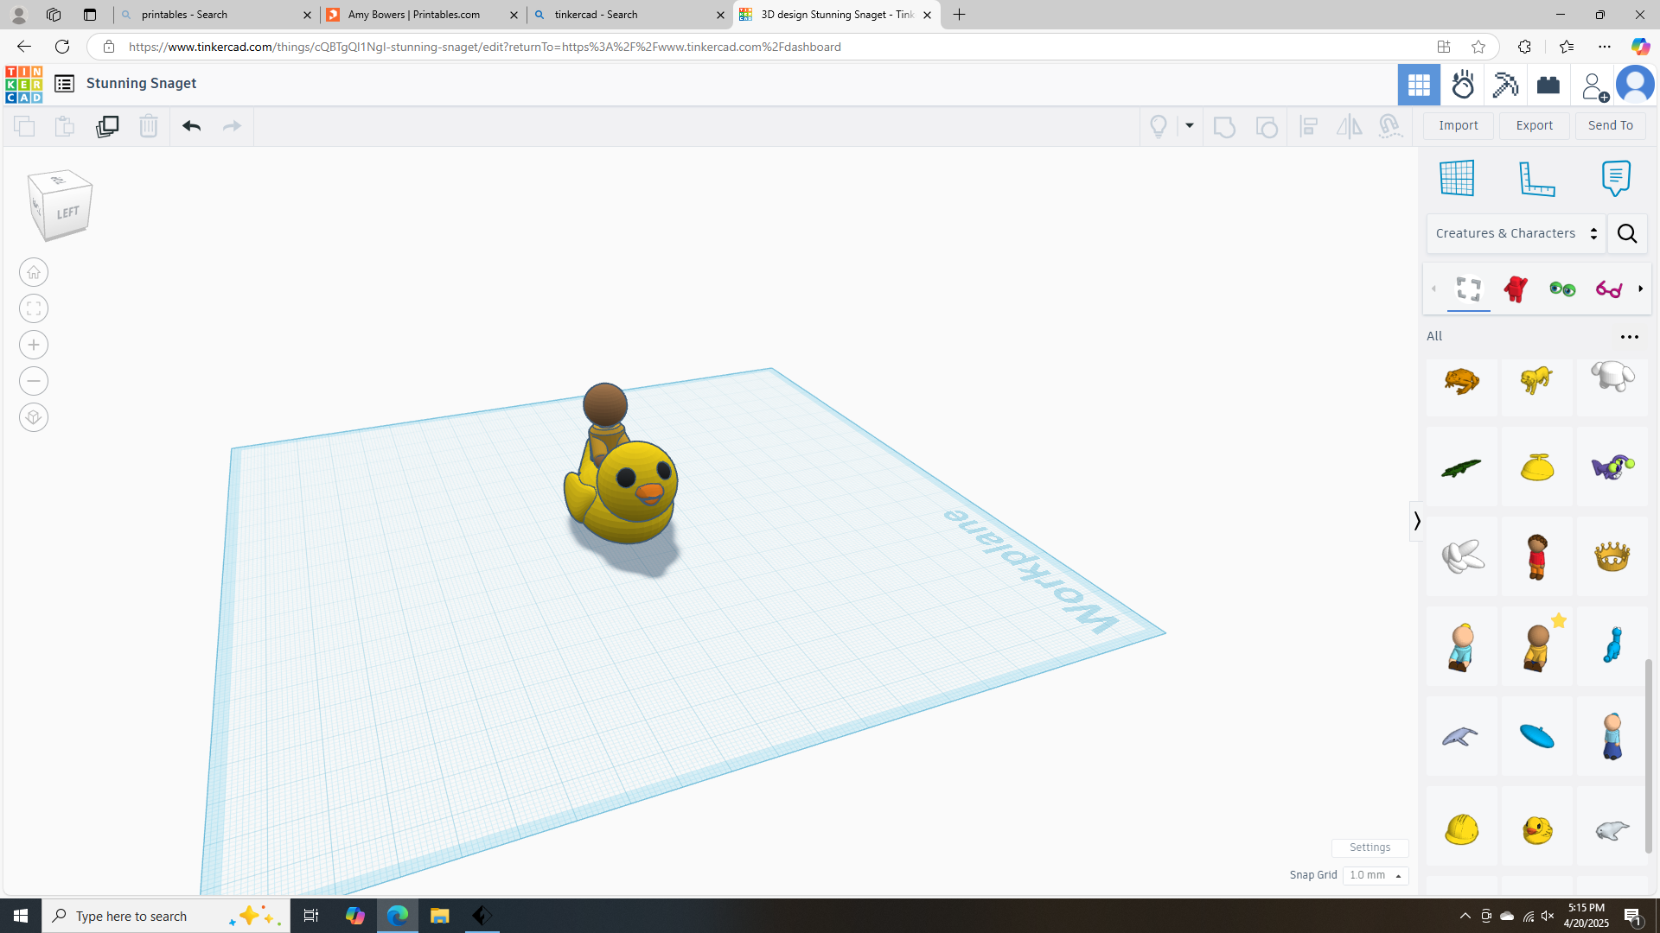Click the view cube LEFT face
Viewport: 1660px width, 933px height.
[x=67, y=213]
